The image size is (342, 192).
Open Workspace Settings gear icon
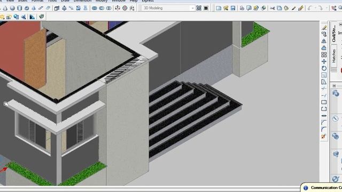click(199, 9)
